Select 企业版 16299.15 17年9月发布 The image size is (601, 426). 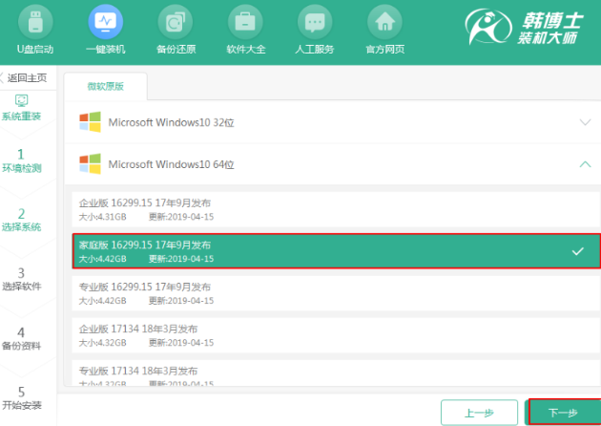pos(336,209)
